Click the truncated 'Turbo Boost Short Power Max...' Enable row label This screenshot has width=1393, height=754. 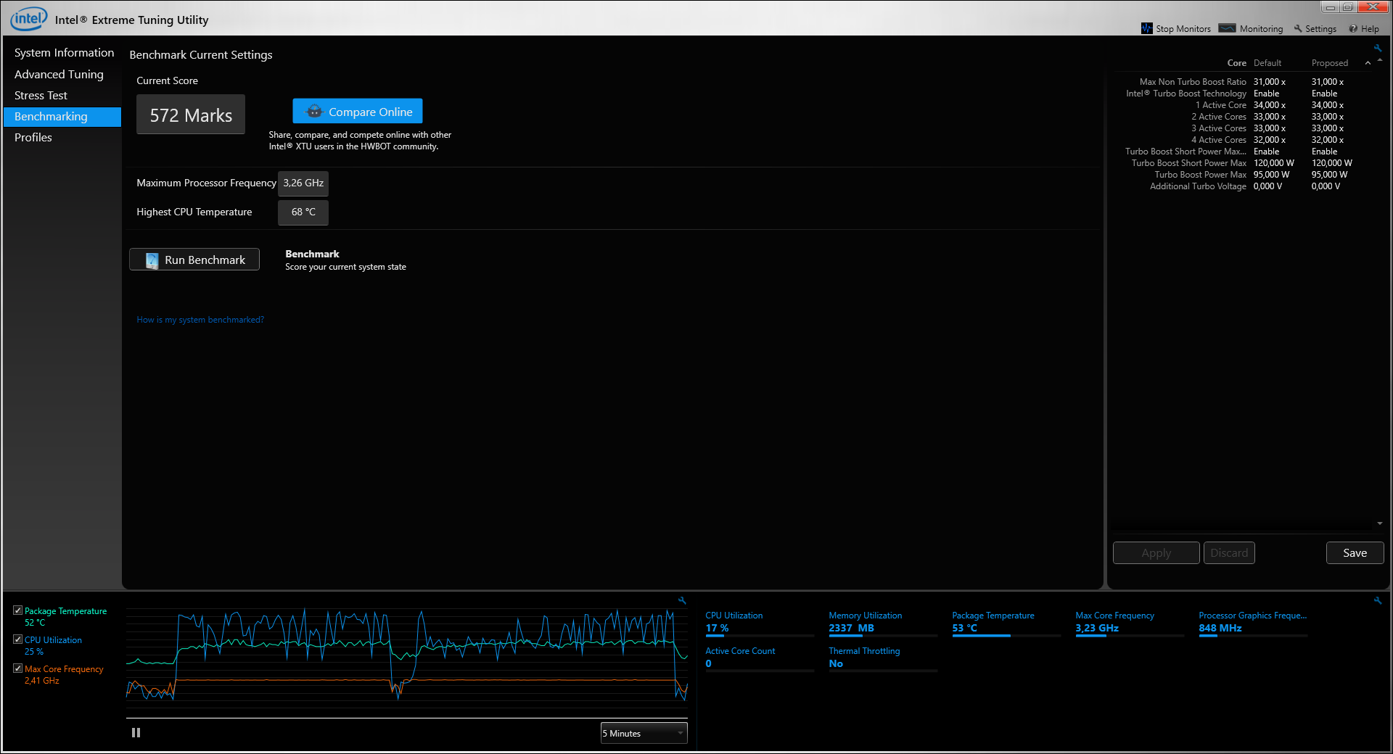tap(1186, 152)
